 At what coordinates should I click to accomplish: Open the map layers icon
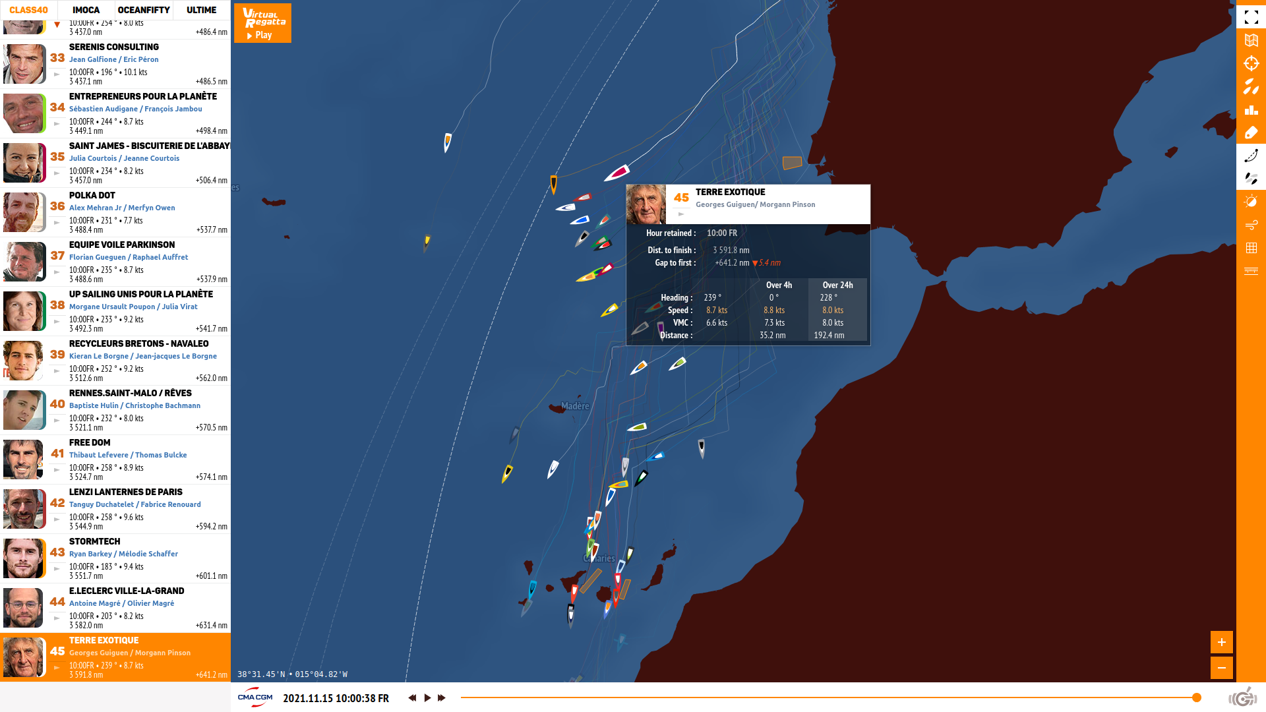[1251, 40]
